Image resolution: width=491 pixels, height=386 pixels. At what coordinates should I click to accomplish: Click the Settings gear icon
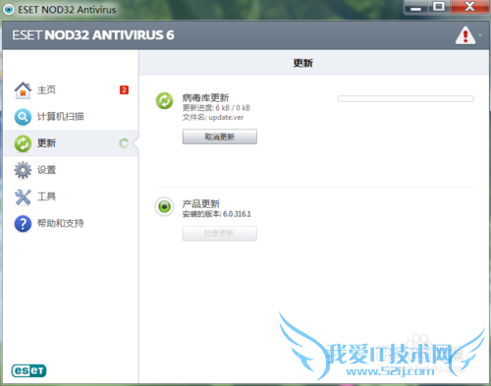23,170
